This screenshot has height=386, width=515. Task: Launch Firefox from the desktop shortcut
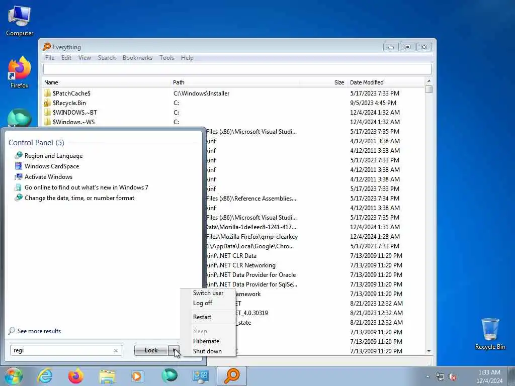[x=20, y=72]
